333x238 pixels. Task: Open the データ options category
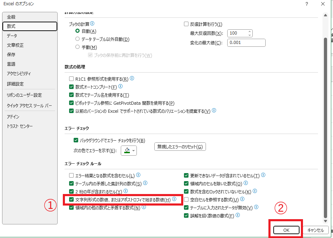[x=30, y=36]
